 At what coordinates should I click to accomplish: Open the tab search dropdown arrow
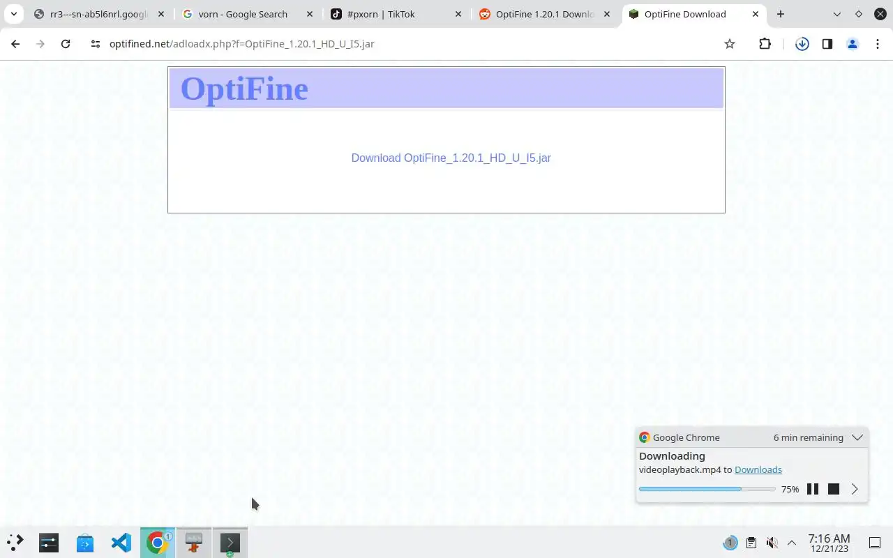[13, 14]
